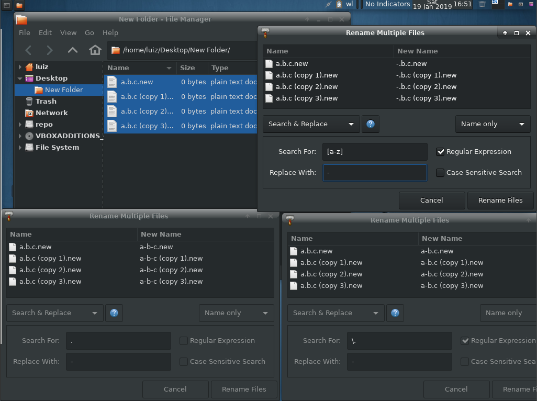This screenshot has width=537, height=401.
Task: Open the Name only dropdown in the [a-z] dialog
Action: [493, 124]
